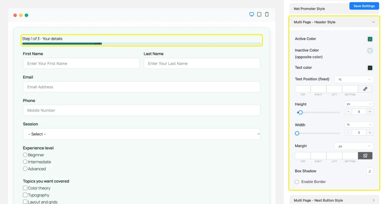This screenshot has height=204, width=385.
Task: Click the Margin unlink values icon
Action: point(365,155)
